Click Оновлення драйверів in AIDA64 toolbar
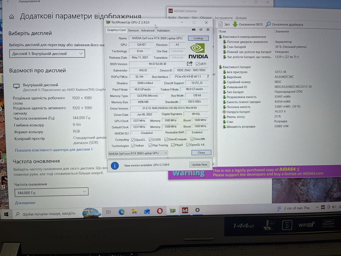This screenshot has width=341, height=256. tap(285, 25)
